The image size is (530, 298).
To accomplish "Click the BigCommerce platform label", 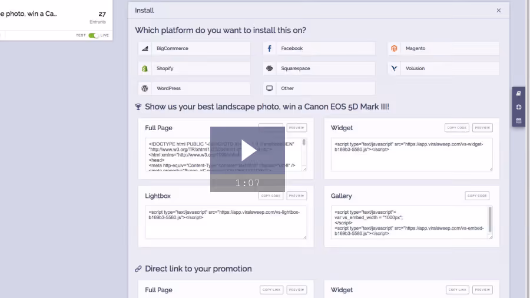I will point(173,48).
